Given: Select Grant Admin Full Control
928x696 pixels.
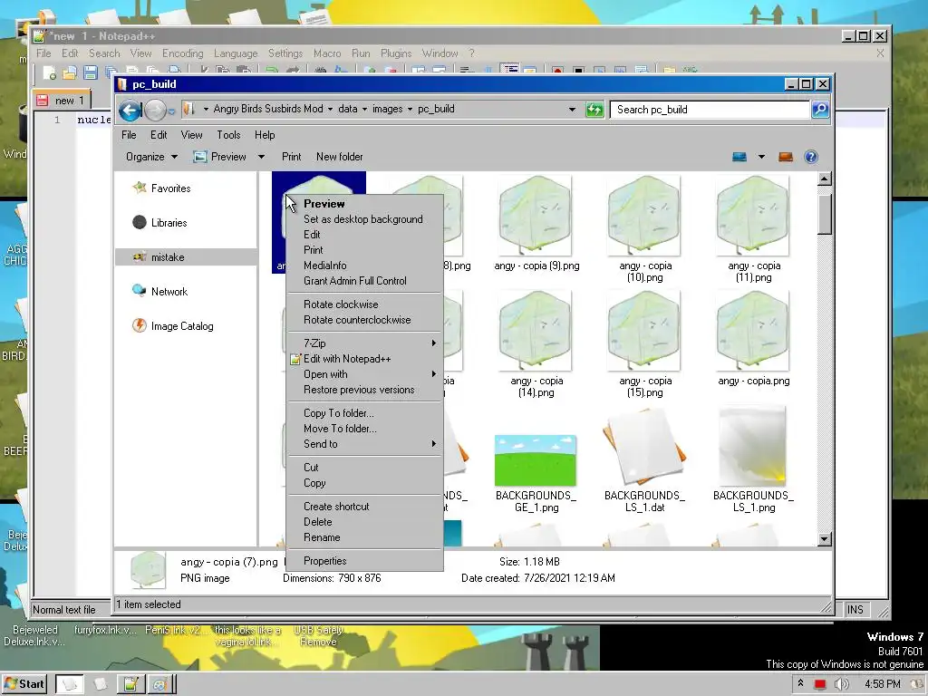Looking at the screenshot, I should pos(364,281).
